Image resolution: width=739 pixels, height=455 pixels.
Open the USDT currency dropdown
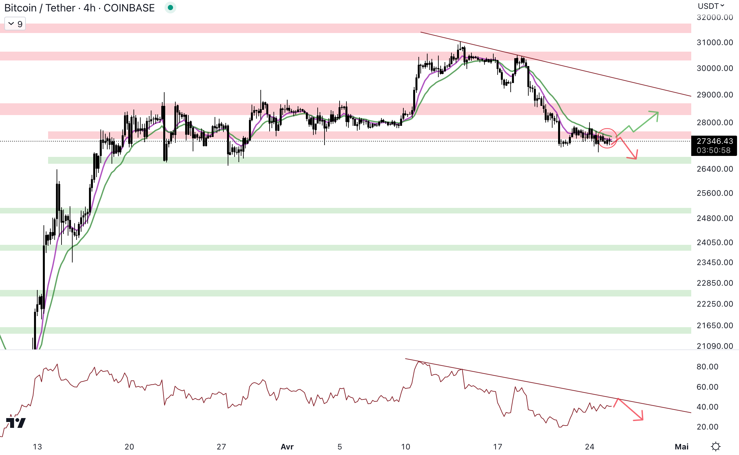pyautogui.click(x=711, y=6)
